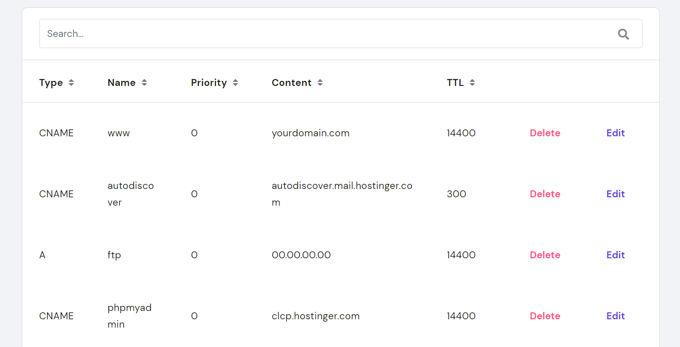
Task: Delete the autodiscover CNAME record
Action: 545,194
